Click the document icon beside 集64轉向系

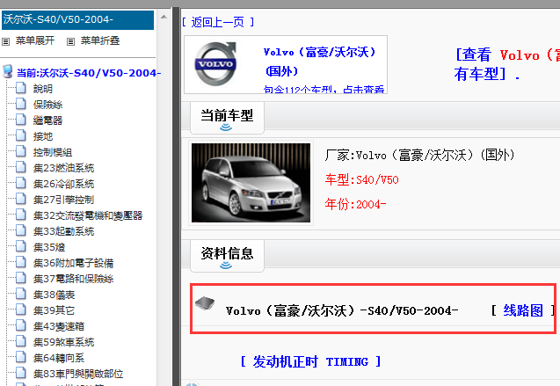(21, 357)
